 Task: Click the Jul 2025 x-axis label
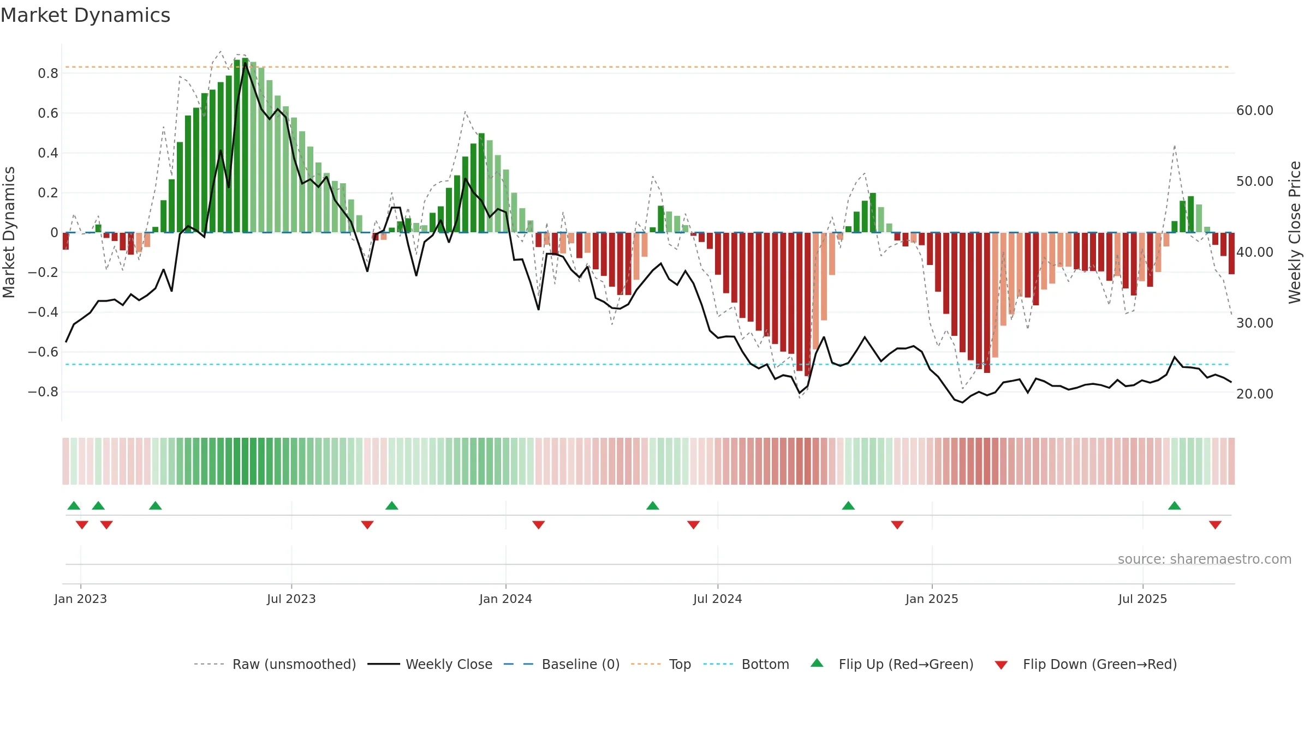pyautogui.click(x=1143, y=599)
